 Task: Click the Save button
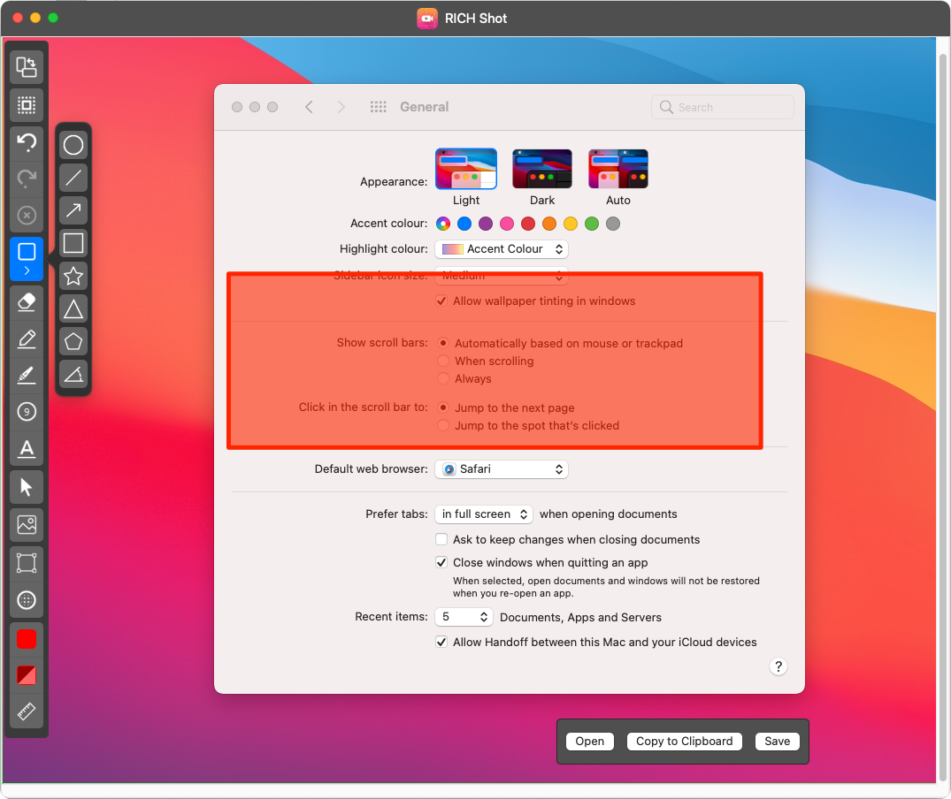pyautogui.click(x=777, y=742)
